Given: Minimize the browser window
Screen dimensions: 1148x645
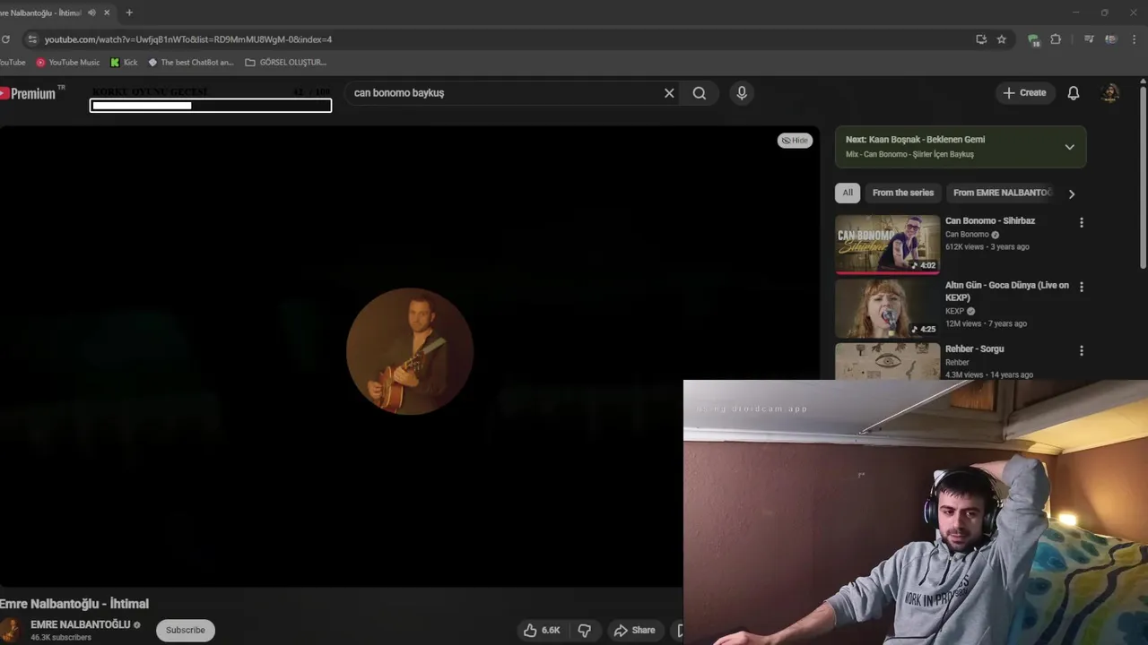Looking at the screenshot, I should tap(1075, 13).
